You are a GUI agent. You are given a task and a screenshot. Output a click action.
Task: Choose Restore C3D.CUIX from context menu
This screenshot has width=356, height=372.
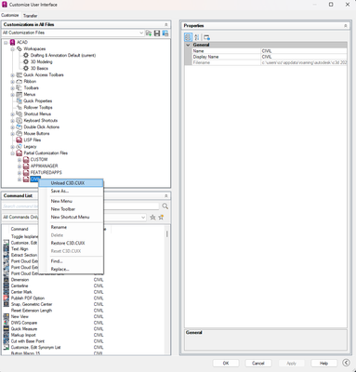point(71,243)
